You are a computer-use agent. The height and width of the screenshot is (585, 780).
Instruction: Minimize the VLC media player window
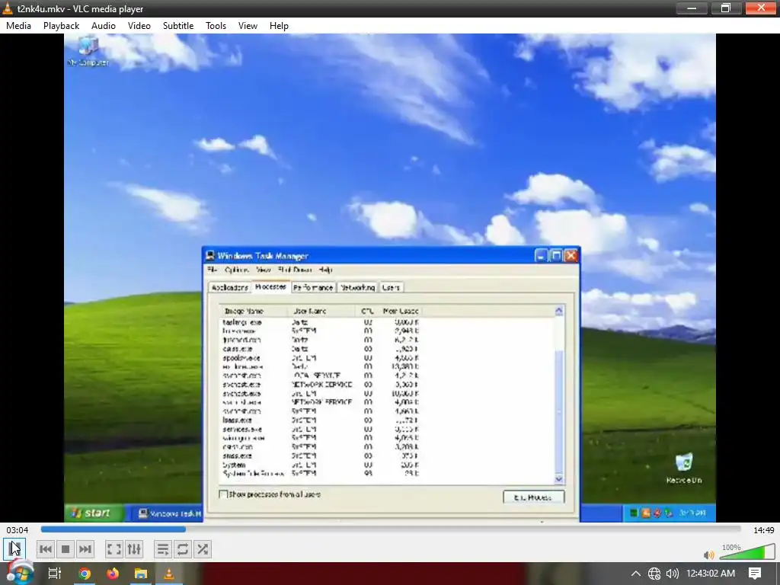[x=692, y=8]
